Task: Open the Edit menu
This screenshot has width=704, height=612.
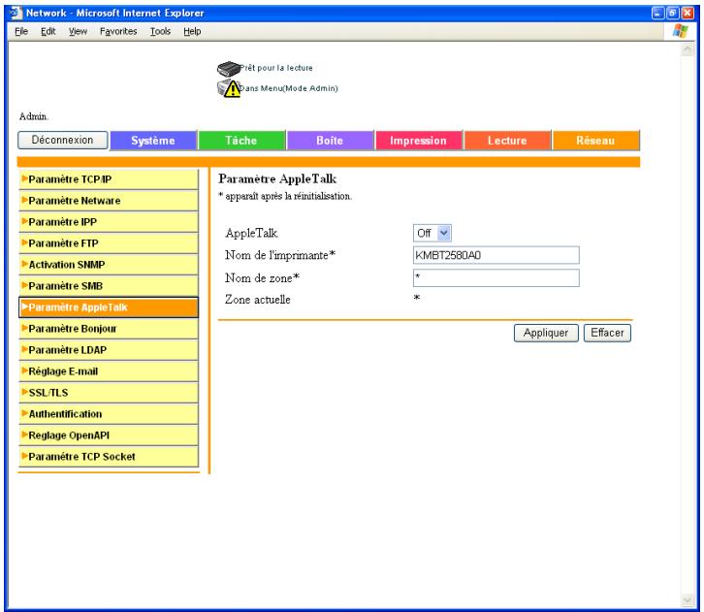Action: click(48, 31)
